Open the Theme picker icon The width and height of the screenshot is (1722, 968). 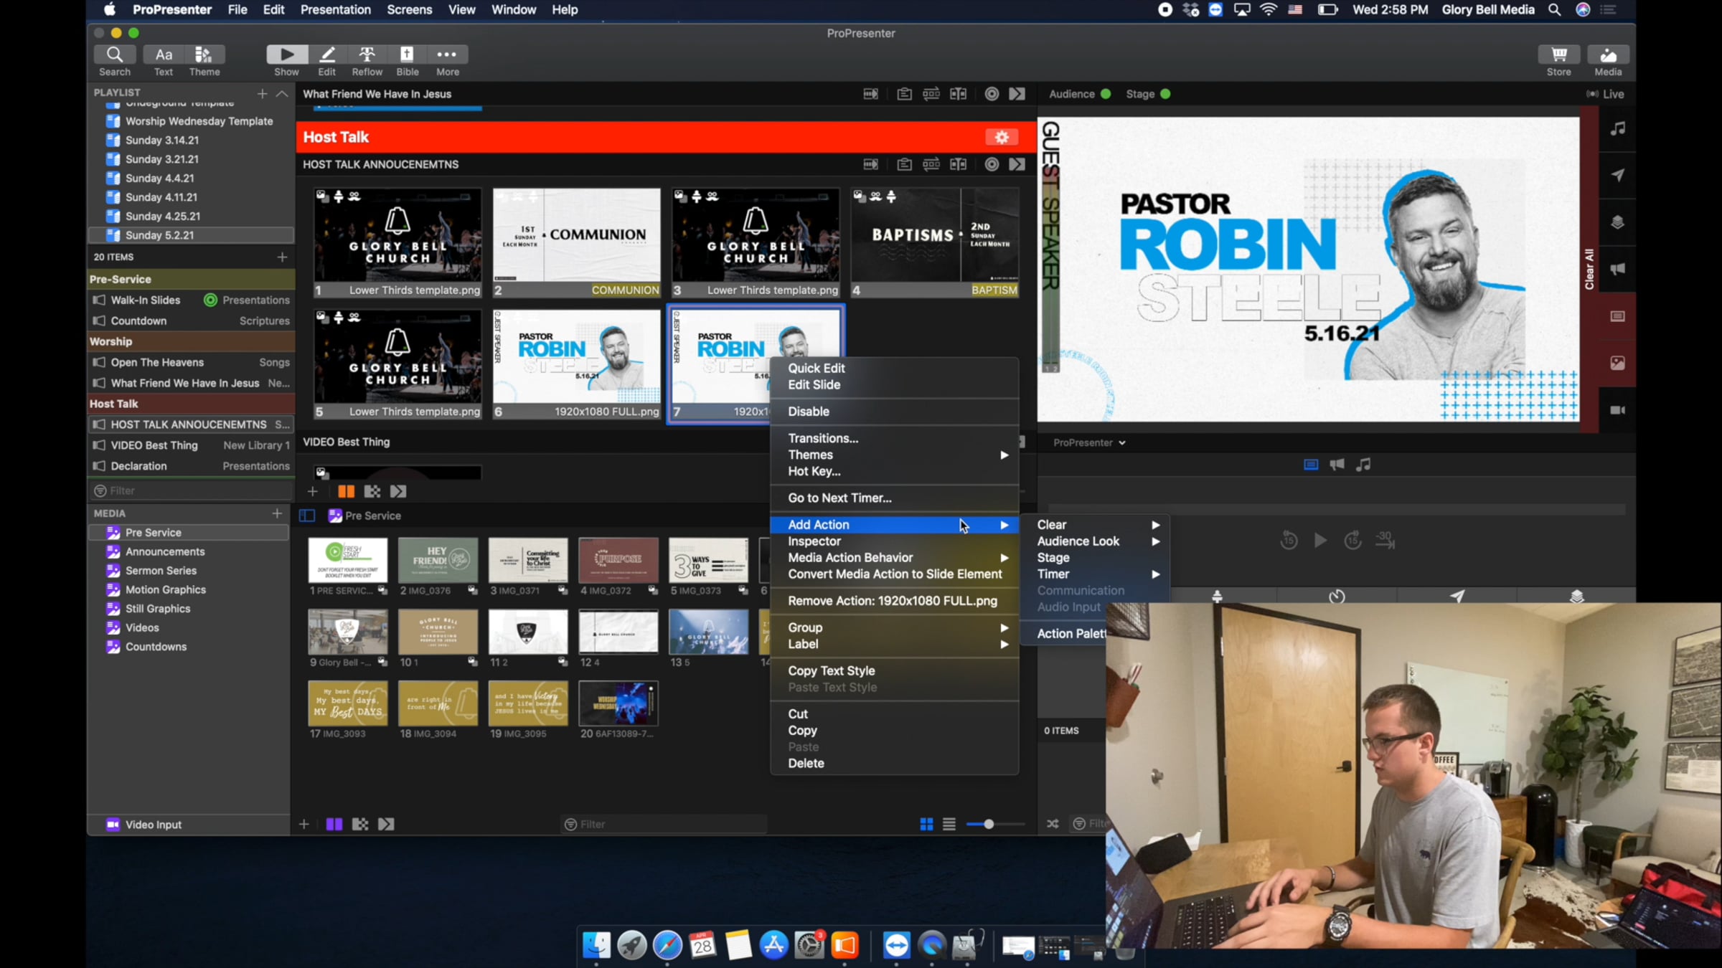[x=204, y=54]
